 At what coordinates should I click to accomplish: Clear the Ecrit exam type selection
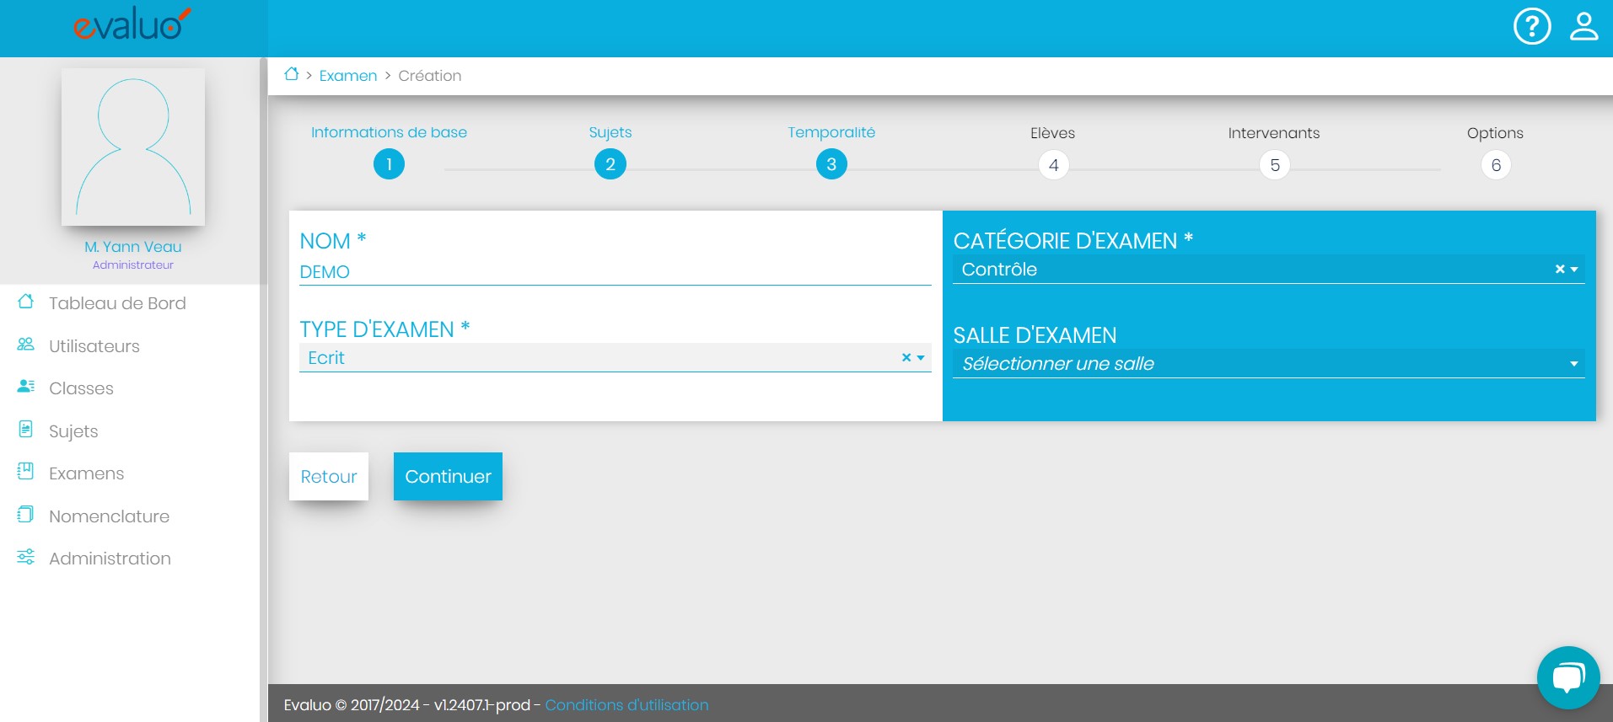906,357
